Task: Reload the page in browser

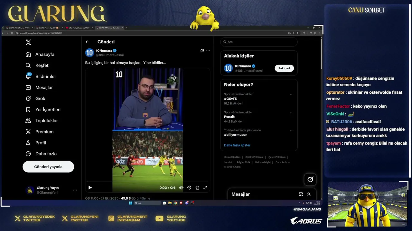Action: [12, 33]
